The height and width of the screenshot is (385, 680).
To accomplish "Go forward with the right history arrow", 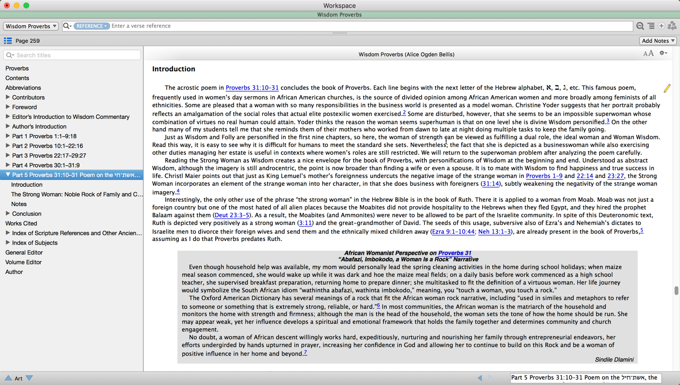I will click(x=490, y=378).
